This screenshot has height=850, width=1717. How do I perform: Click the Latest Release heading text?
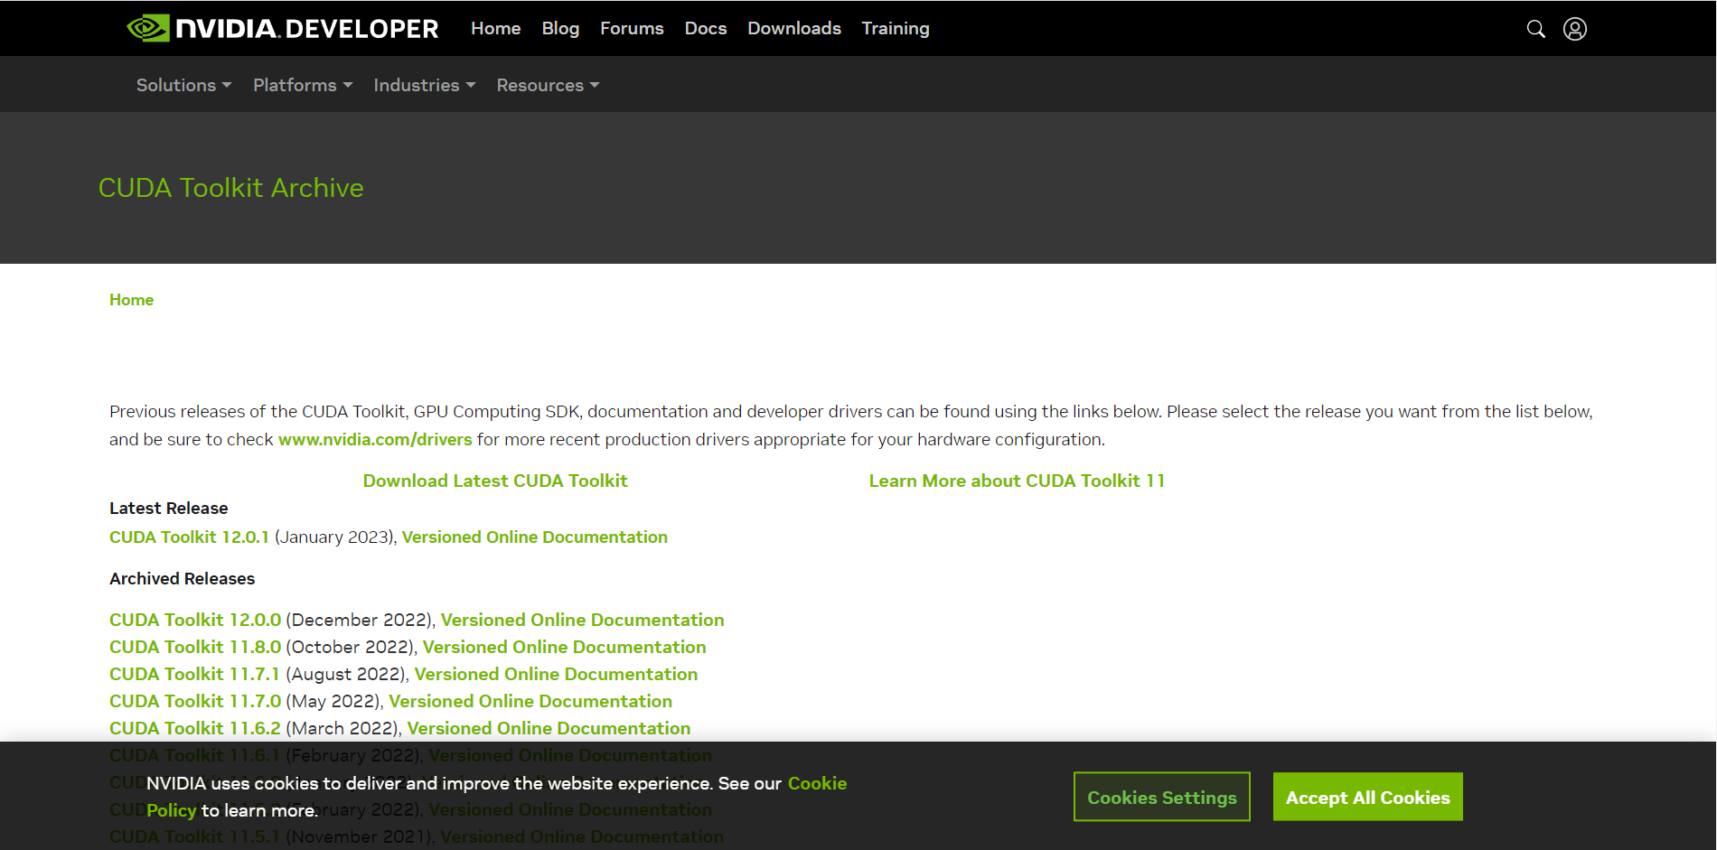(x=169, y=508)
